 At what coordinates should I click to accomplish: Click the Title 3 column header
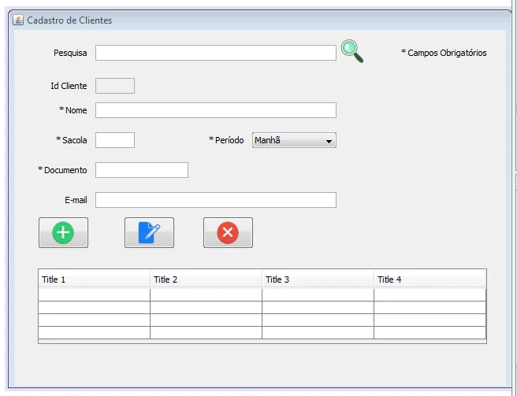[x=318, y=279]
